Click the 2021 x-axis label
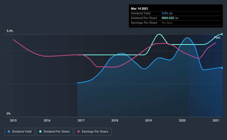 [x=216, y=120]
